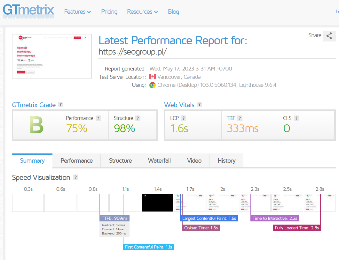Click the Performance score help icon
Viewport: 339px width, 260px height.
[98, 118]
